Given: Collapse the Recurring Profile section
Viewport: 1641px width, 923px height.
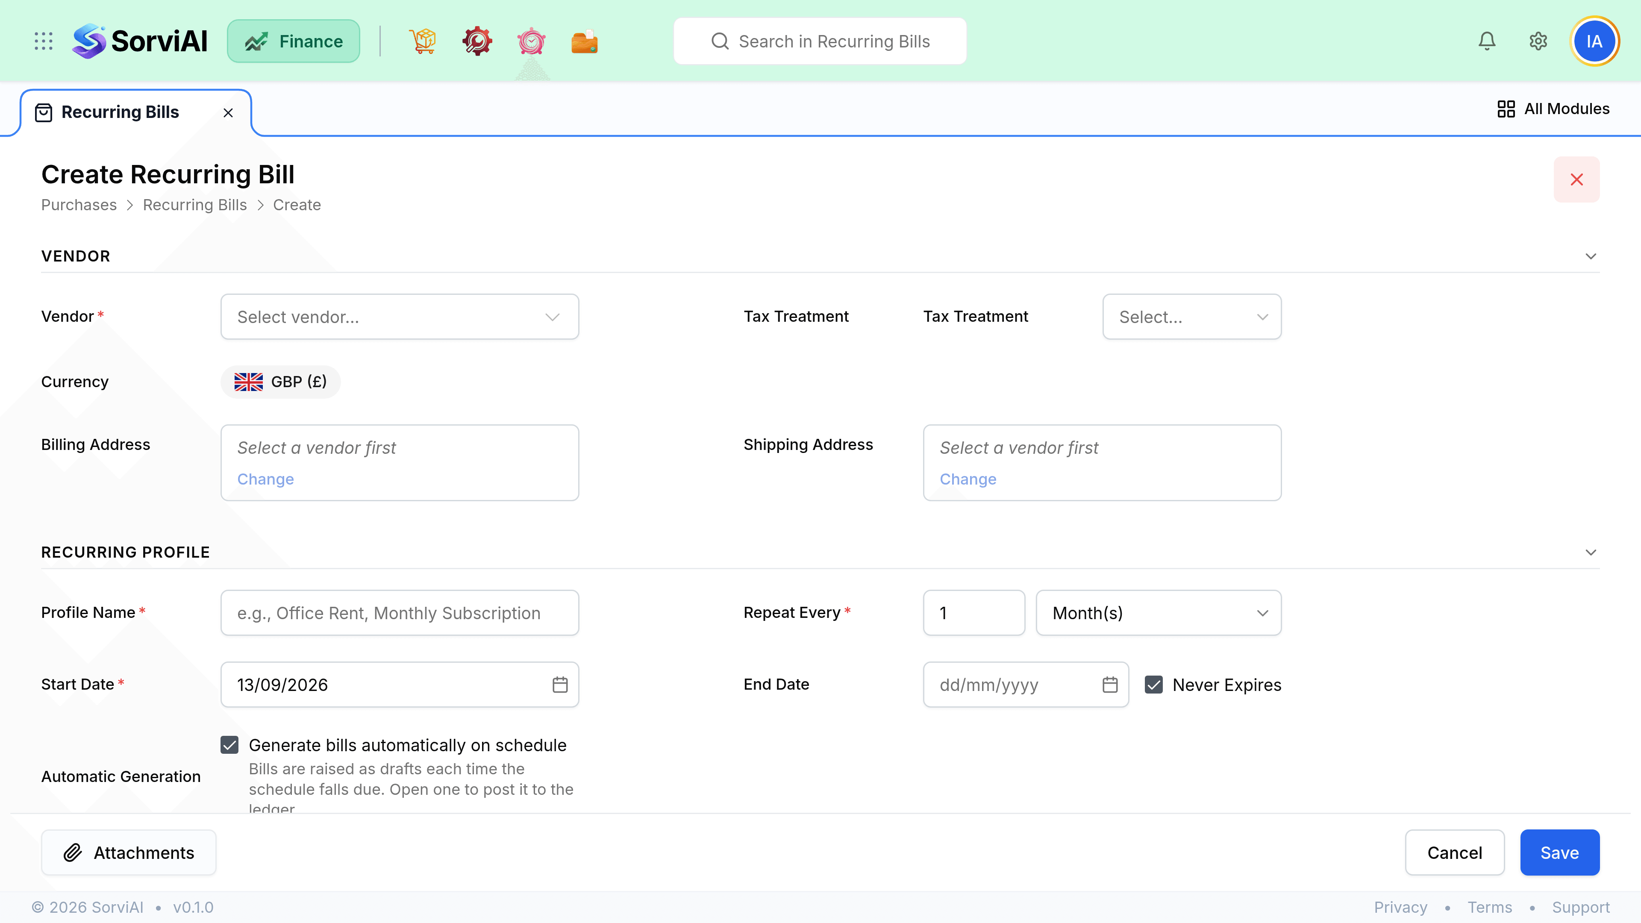Looking at the screenshot, I should (1591, 552).
